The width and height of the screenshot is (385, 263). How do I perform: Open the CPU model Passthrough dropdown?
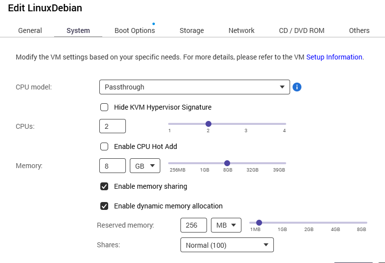[194, 87]
